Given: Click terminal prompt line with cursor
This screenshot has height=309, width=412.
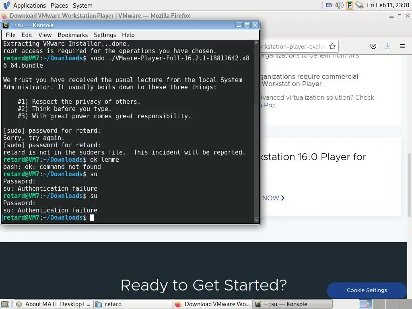Looking at the screenshot, I should (48, 218).
